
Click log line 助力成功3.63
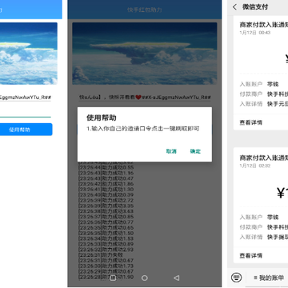106,211
